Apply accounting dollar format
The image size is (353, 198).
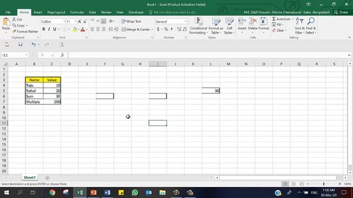pos(158,29)
